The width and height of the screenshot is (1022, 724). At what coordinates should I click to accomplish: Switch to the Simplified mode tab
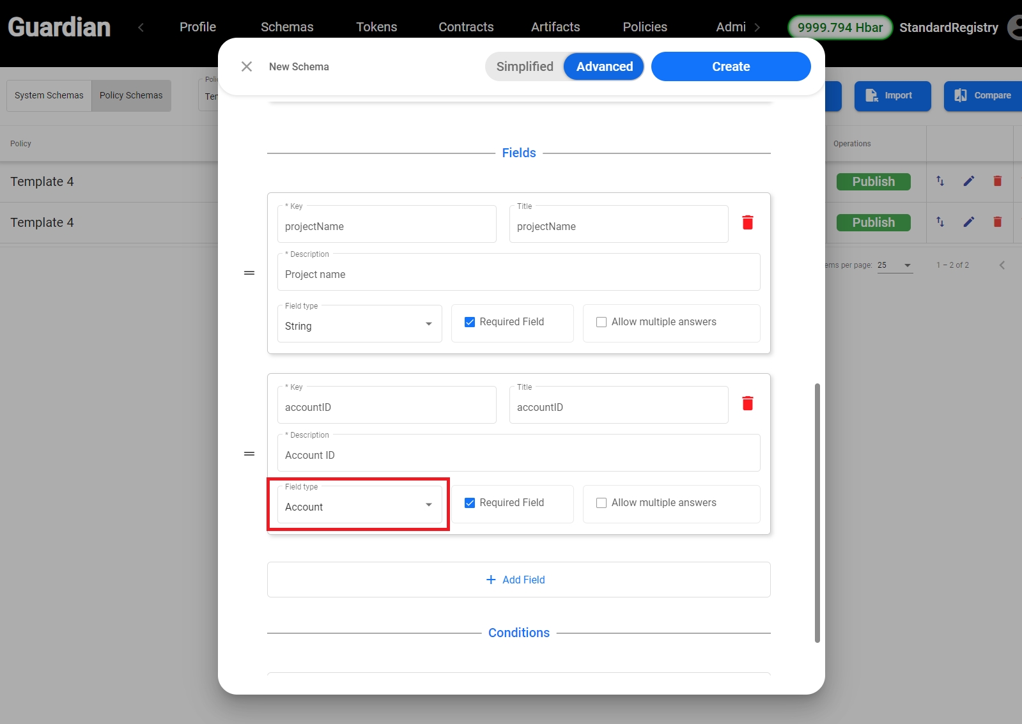click(x=525, y=66)
